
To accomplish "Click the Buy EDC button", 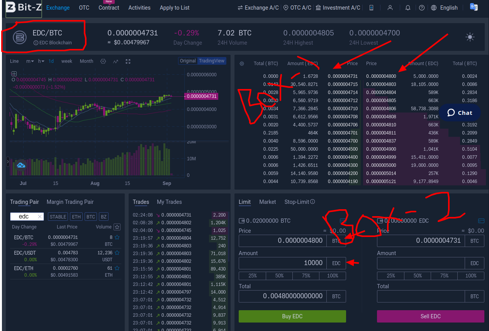I will [292, 316].
